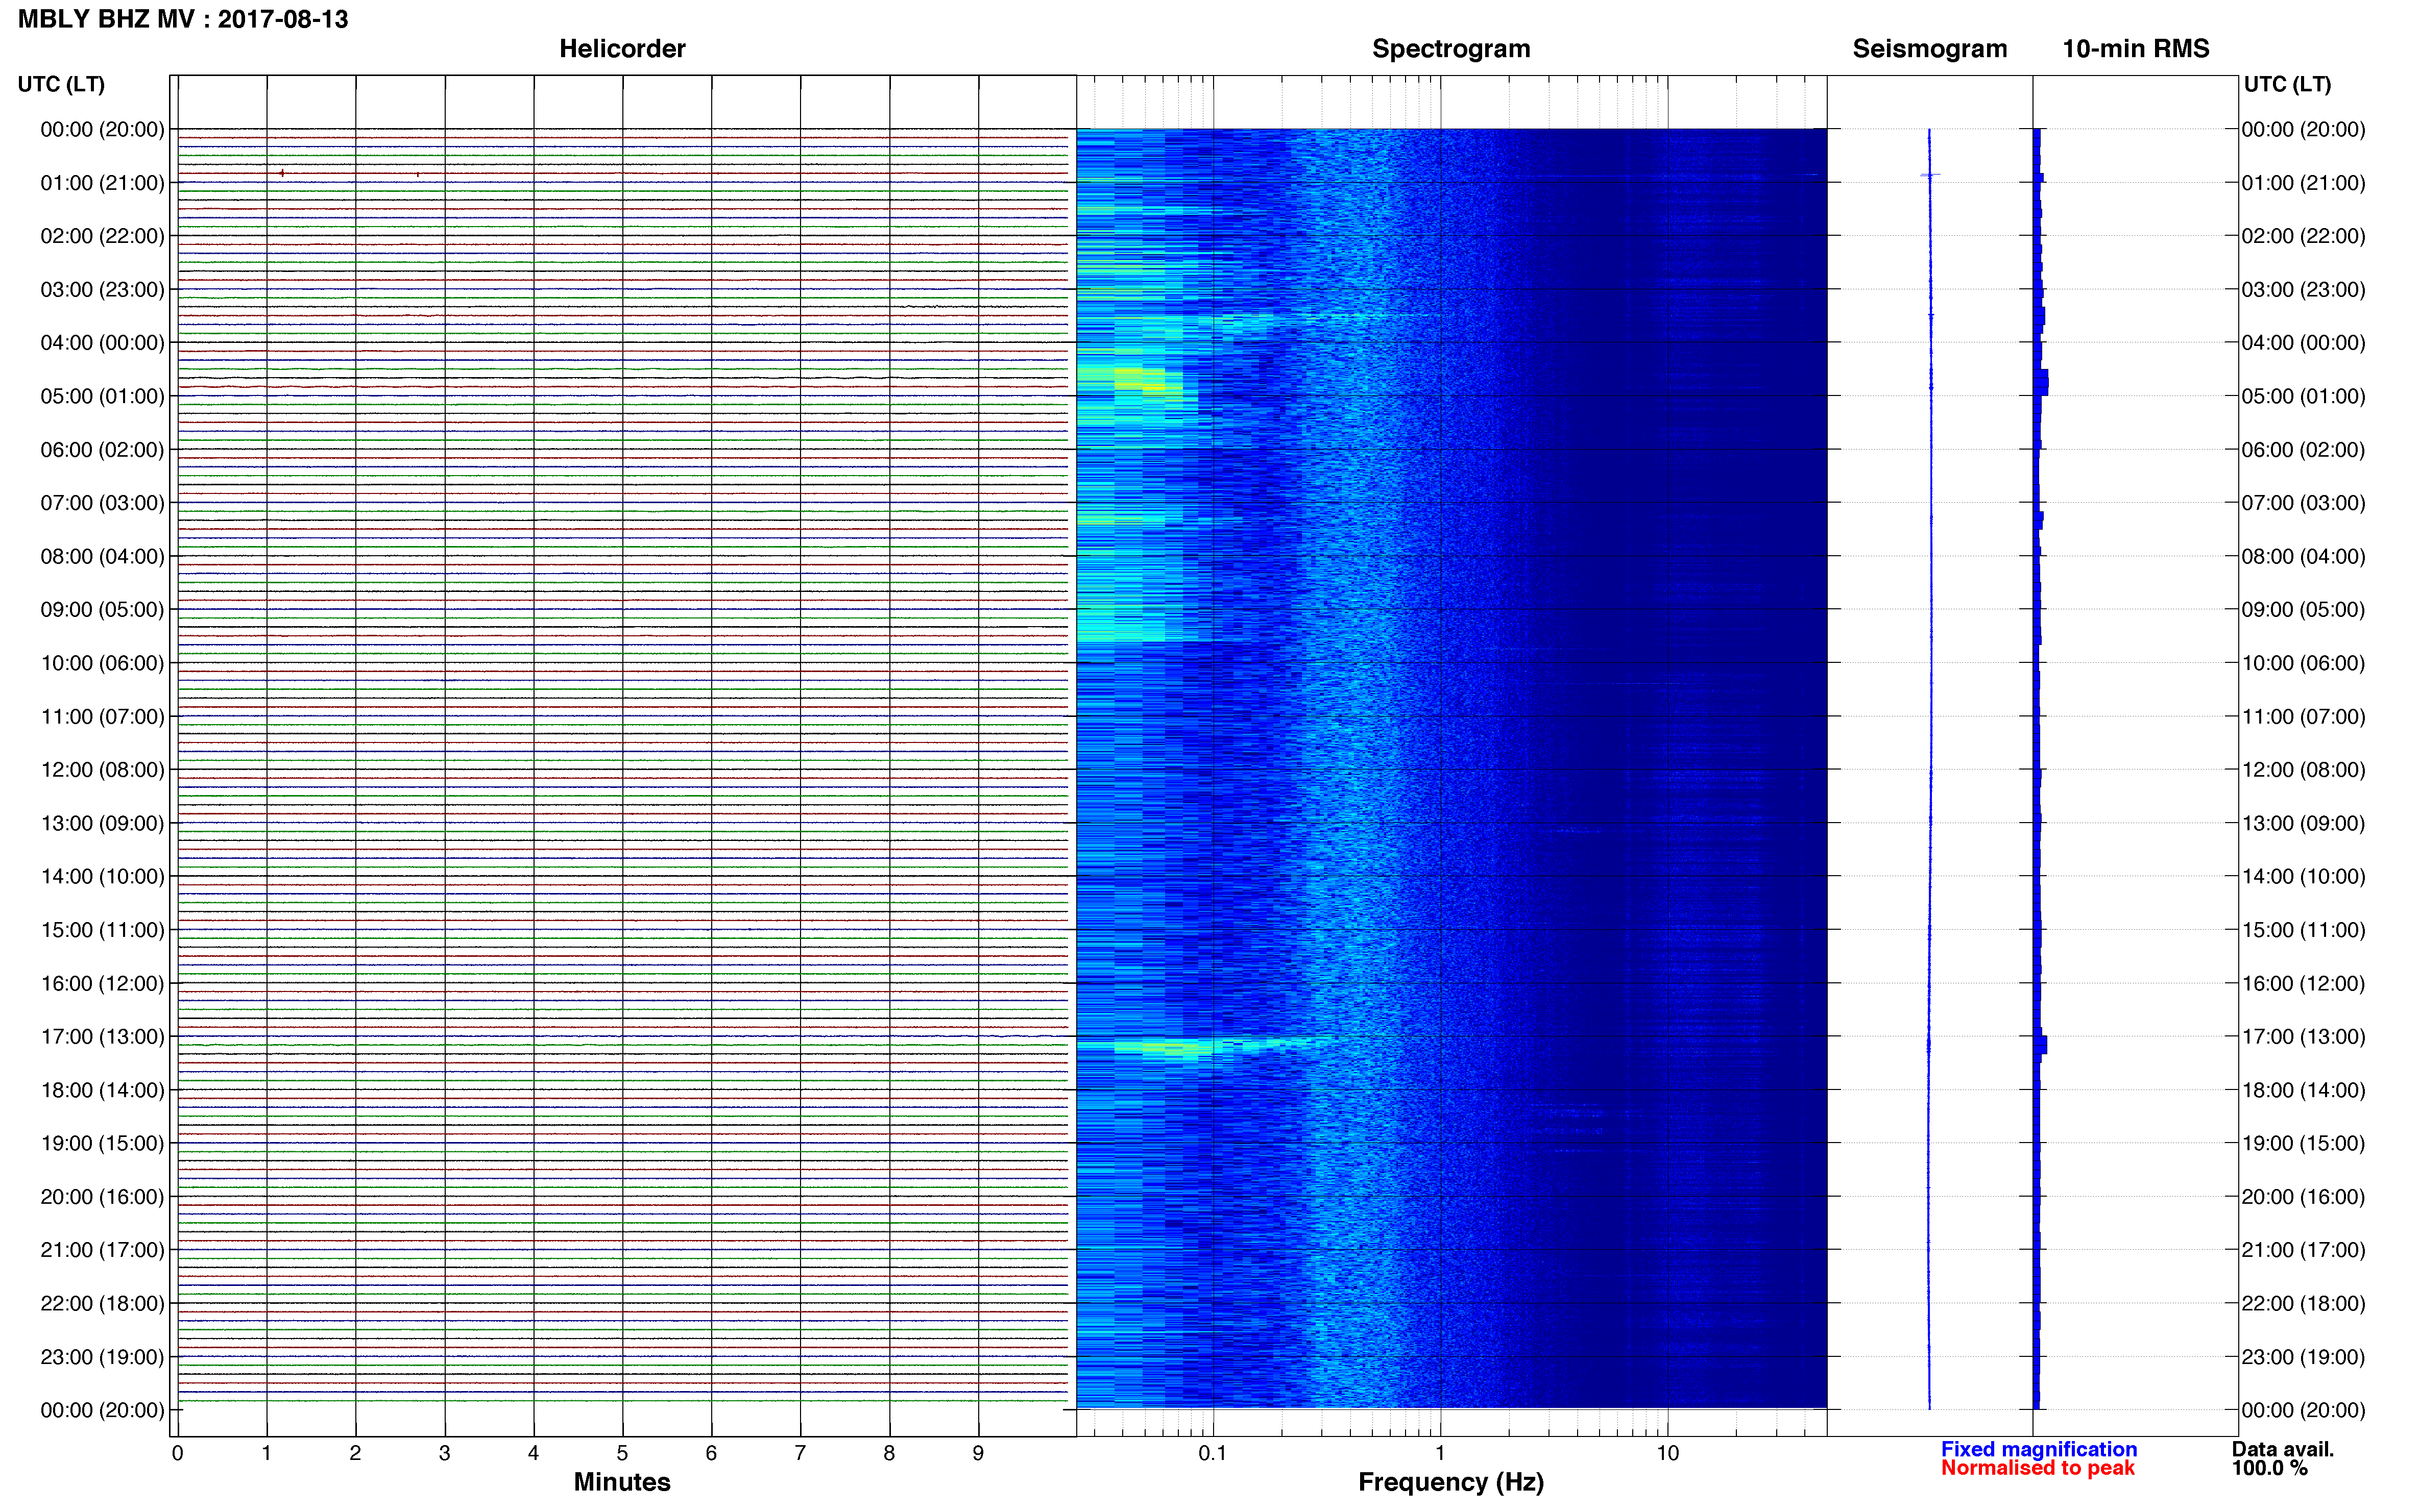Click the 'Data avail.' label
The image size is (2420, 1512).
point(2283,1449)
